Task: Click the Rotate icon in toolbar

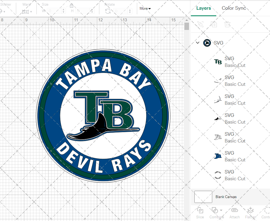Action: click(x=108, y=11)
